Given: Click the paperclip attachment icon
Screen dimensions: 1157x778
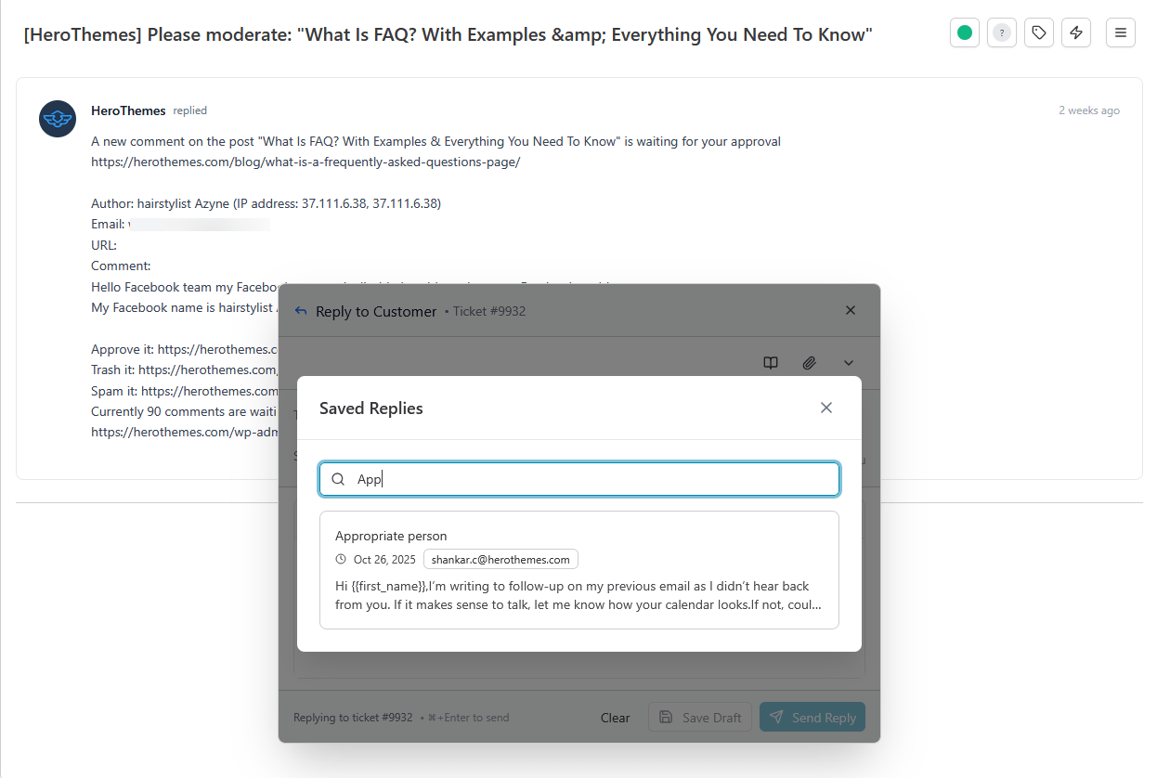Looking at the screenshot, I should point(810,363).
